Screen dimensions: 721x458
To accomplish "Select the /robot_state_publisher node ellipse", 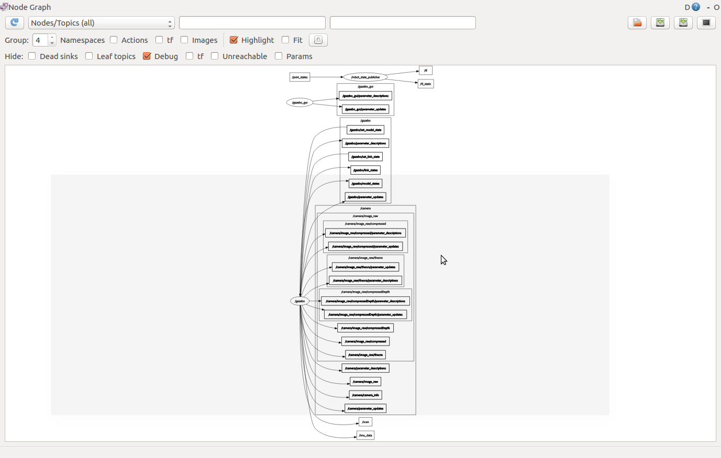I will tap(365, 77).
